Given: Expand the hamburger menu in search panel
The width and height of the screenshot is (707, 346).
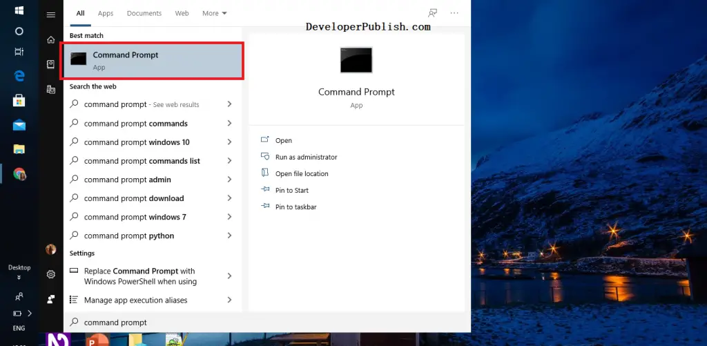Looking at the screenshot, I should [x=51, y=15].
